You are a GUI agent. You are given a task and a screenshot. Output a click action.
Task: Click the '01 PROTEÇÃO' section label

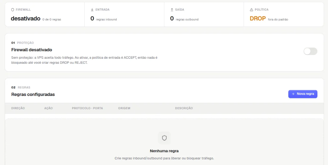point(23,43)
